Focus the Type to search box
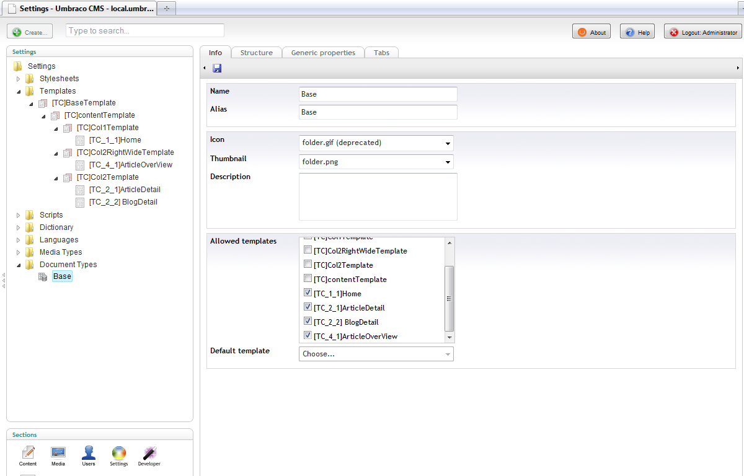 [145, 30]
